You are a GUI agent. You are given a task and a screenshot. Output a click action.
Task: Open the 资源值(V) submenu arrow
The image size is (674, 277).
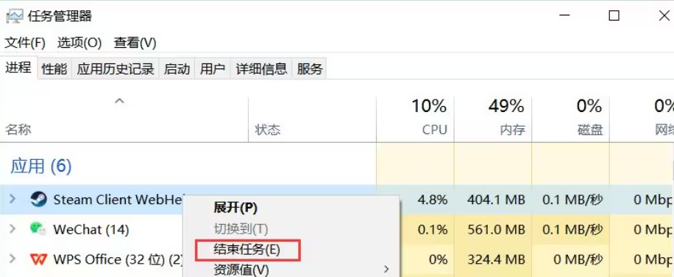pos(386,270)
